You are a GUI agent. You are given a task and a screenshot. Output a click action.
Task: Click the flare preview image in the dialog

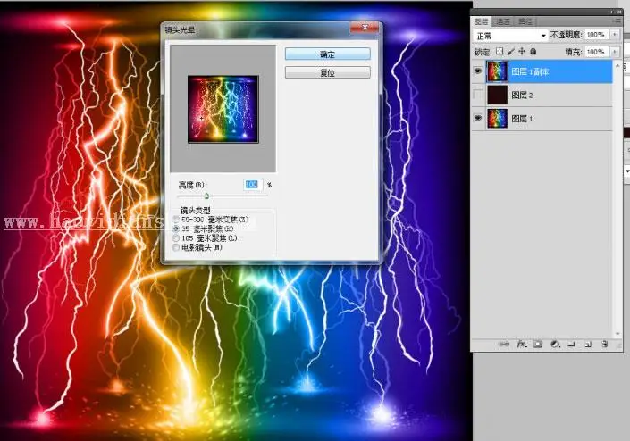(x=223, y=109)
